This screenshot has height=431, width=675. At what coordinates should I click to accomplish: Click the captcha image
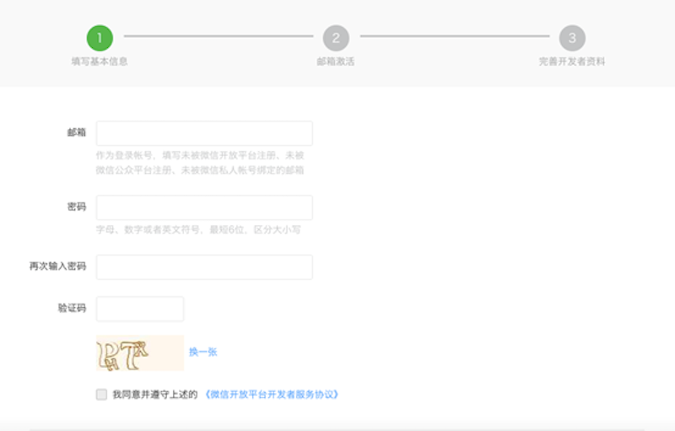pos(139,353)
